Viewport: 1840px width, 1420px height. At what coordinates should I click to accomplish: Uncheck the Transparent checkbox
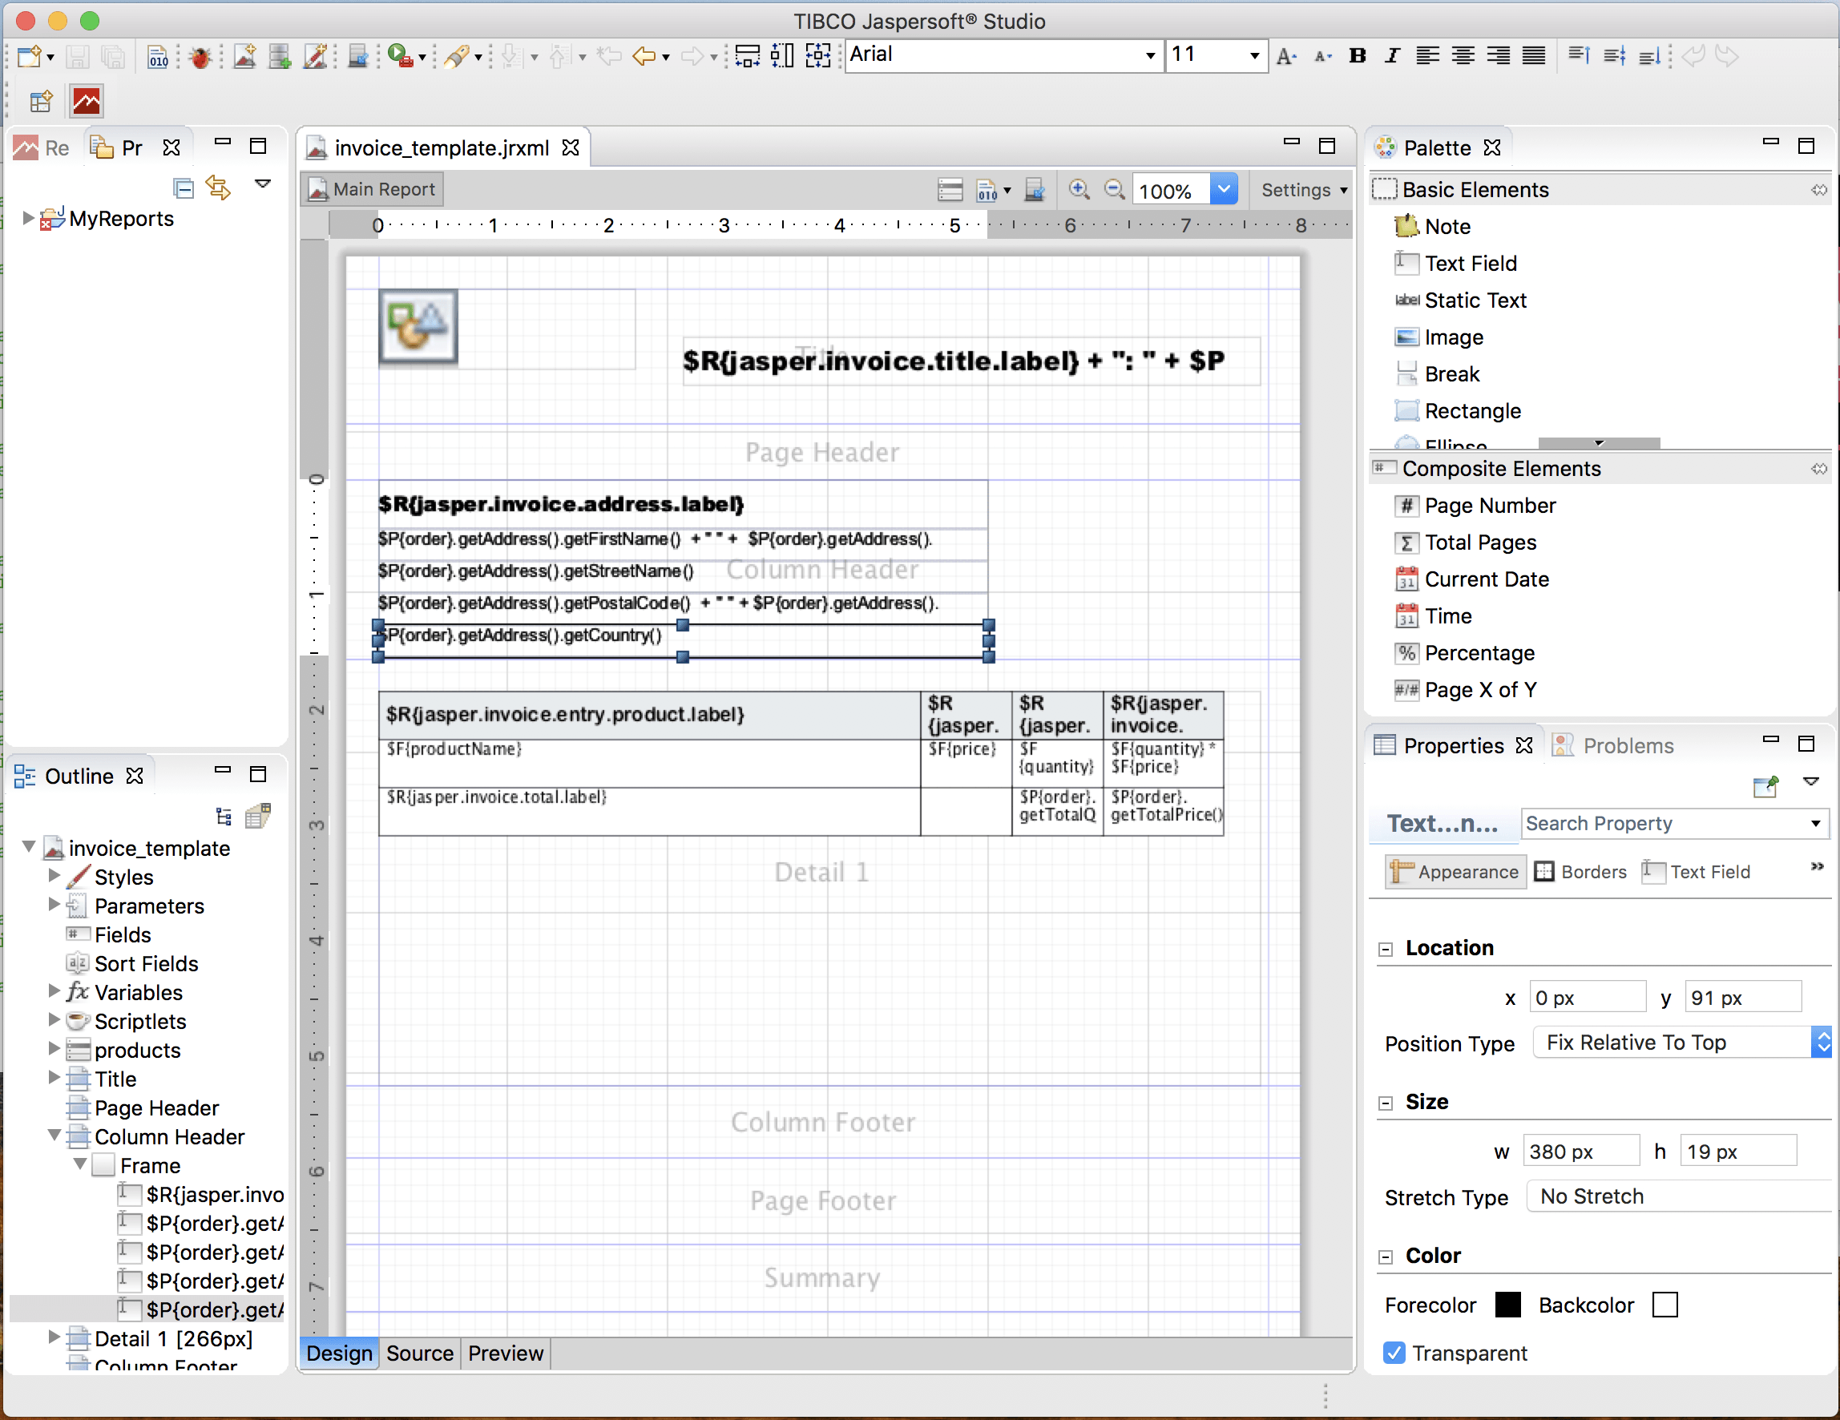click(1394, 1353)
